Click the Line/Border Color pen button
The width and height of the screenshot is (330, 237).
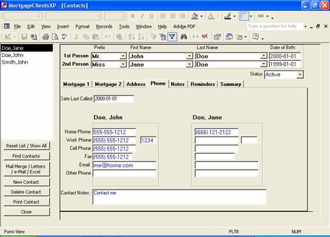coord(228,16)
